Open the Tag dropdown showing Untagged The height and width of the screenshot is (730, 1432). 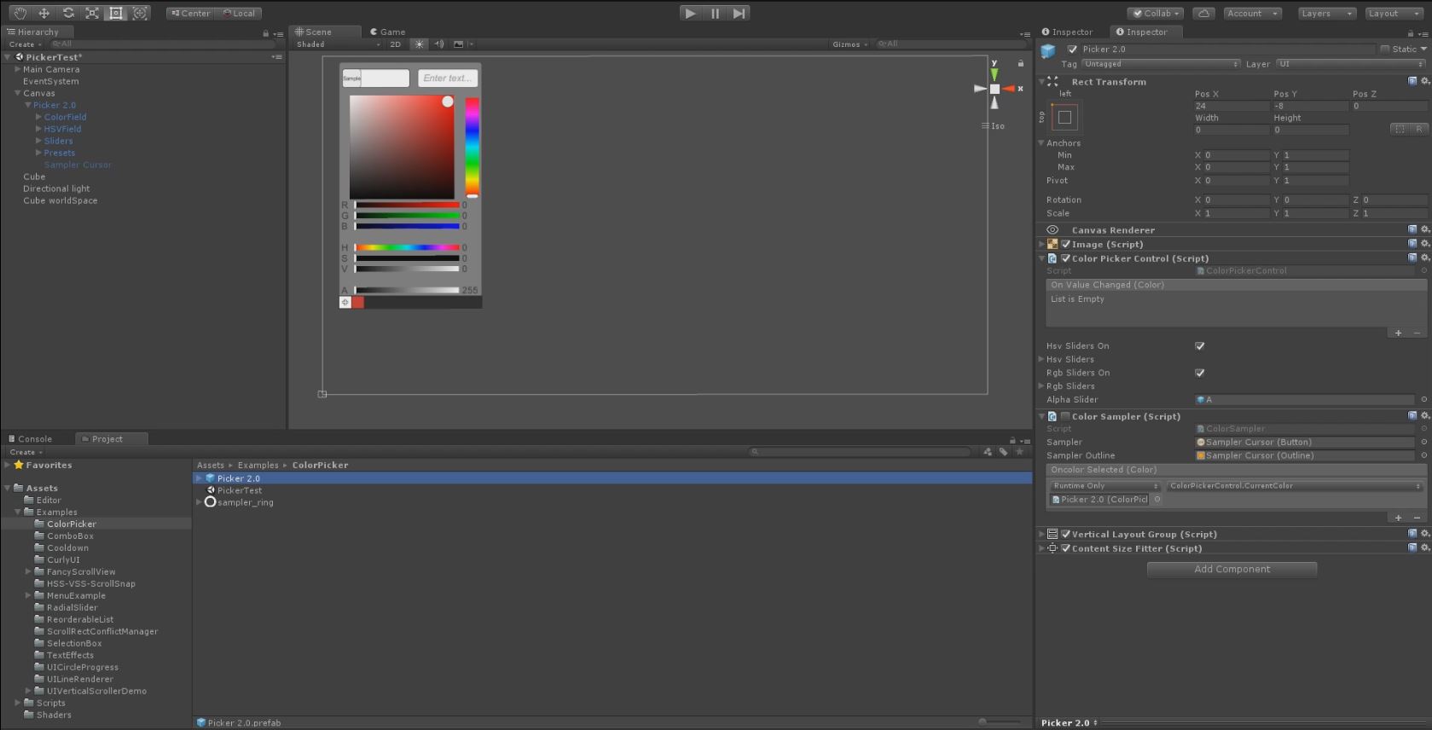[x=1161, y=64]
